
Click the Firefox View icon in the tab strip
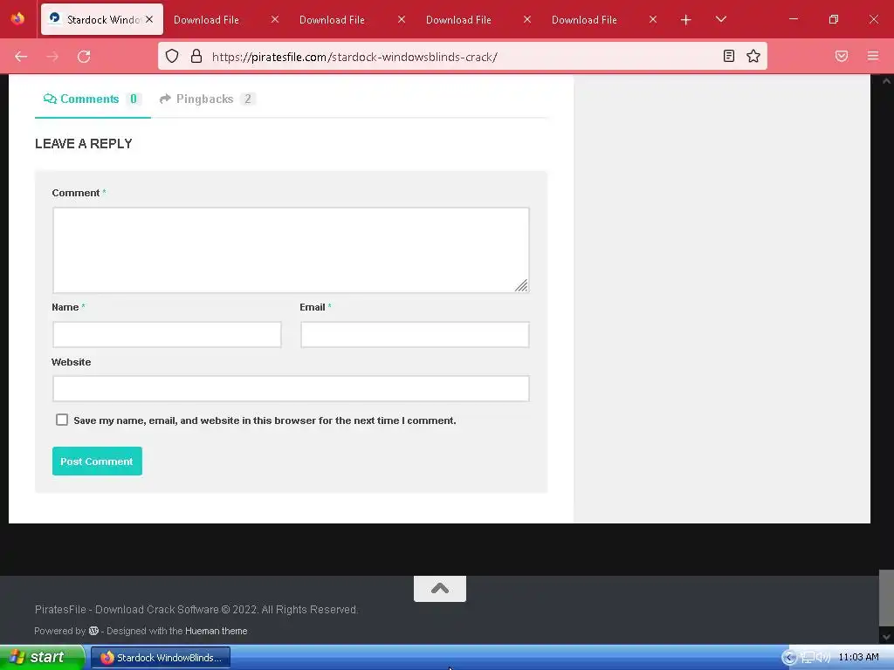pyautogui.click(x=17, y=19)
